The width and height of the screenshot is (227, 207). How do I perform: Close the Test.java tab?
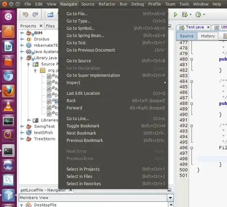[208, 27]
